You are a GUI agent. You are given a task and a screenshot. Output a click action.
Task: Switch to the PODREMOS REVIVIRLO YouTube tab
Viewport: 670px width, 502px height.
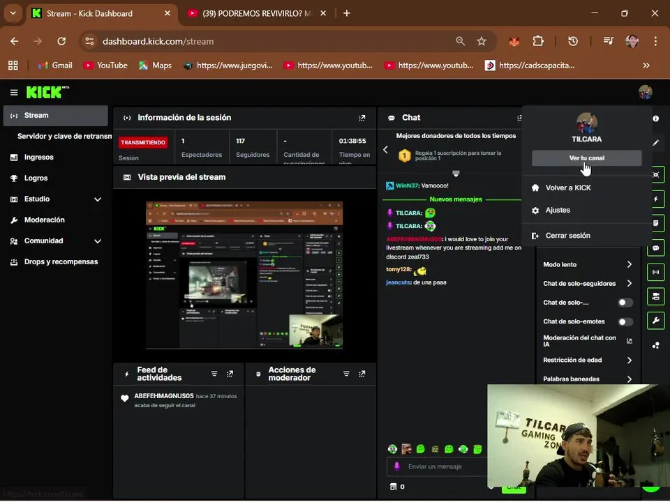[x=256, y=14]
